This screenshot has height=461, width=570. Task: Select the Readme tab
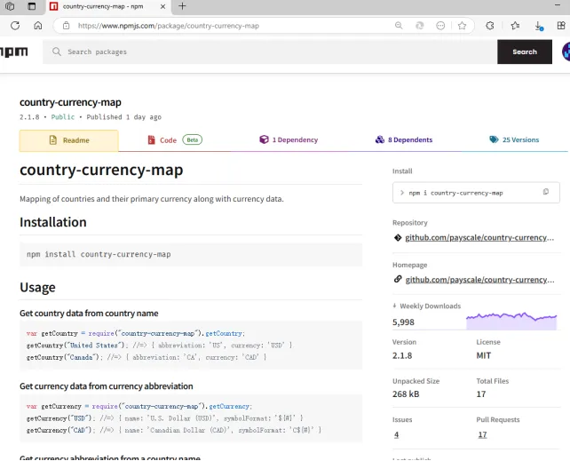(68, 140)
